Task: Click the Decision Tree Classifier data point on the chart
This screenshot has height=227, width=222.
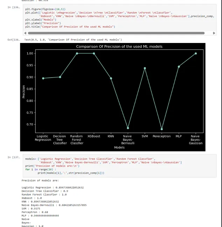Action: click(60, 77)
